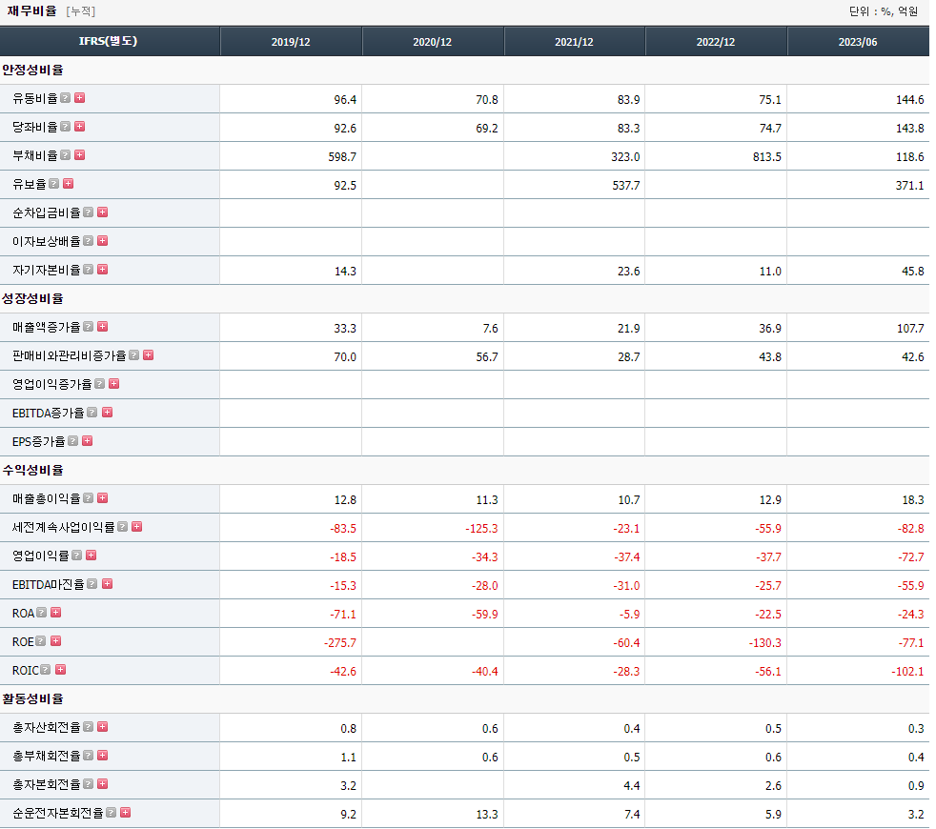Open help icon beside 순차입금비율
This screenshot has height=829, width=936.
pos(89,212)
